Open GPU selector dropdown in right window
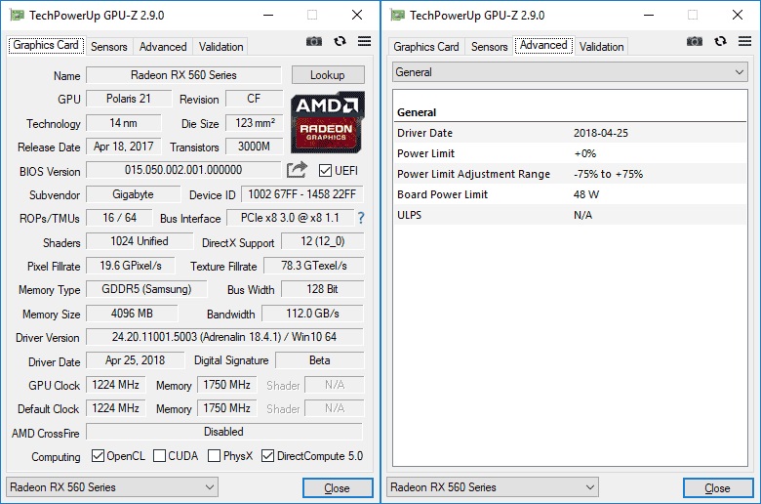This screenshot has width=761, height=504. tap(493, 487)
